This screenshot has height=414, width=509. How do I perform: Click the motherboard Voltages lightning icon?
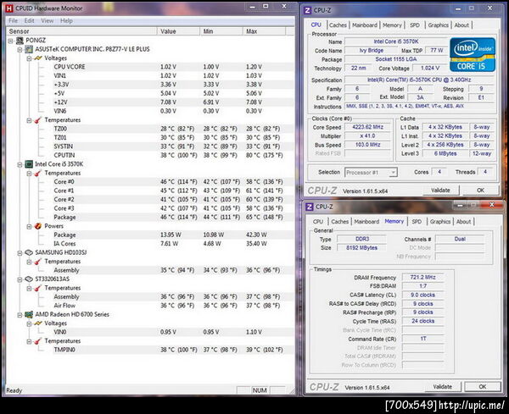coord(38,58)
